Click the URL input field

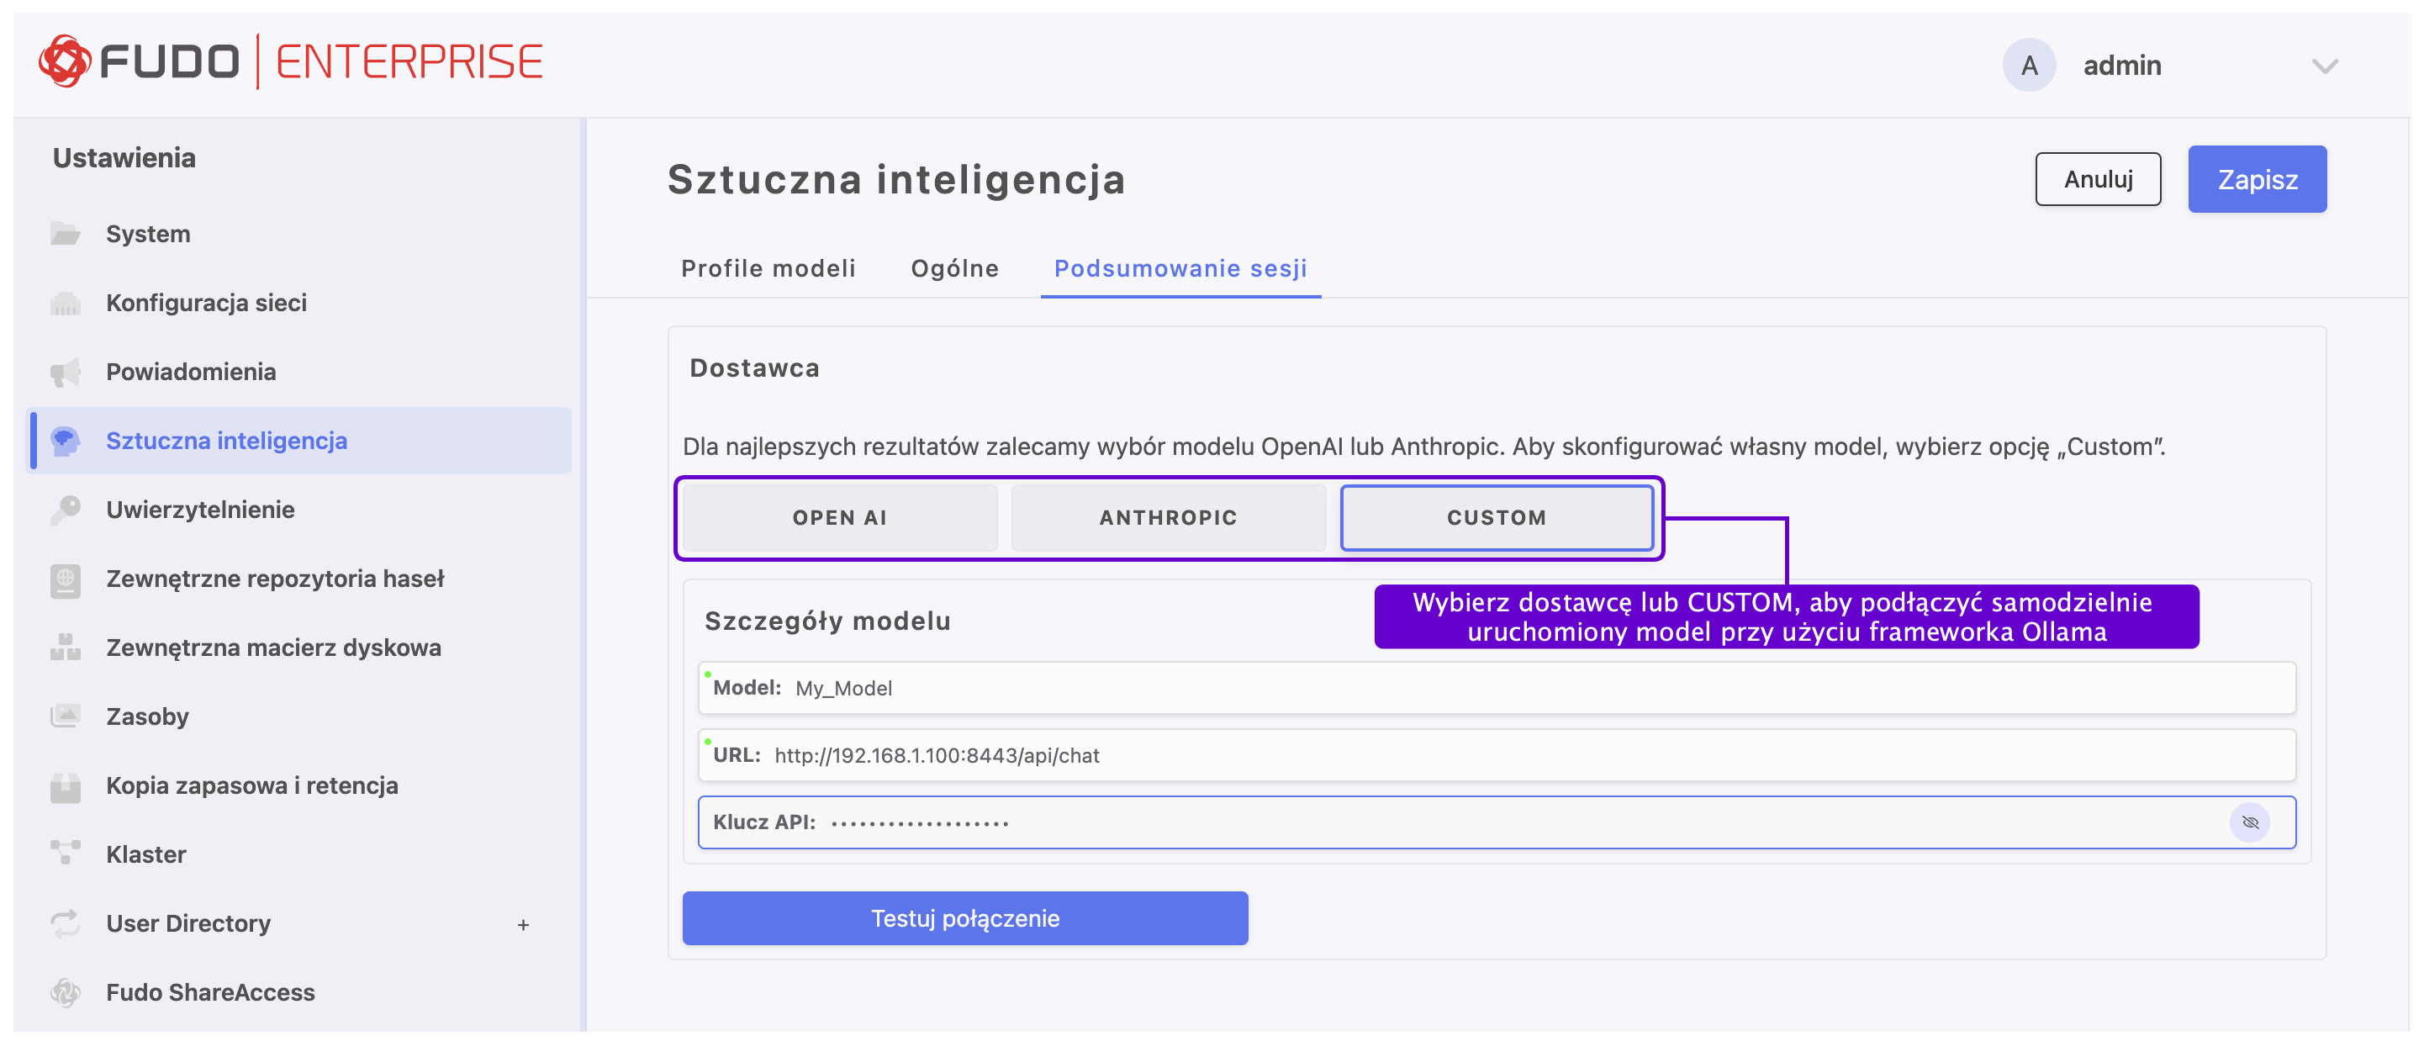[1496, 756]
